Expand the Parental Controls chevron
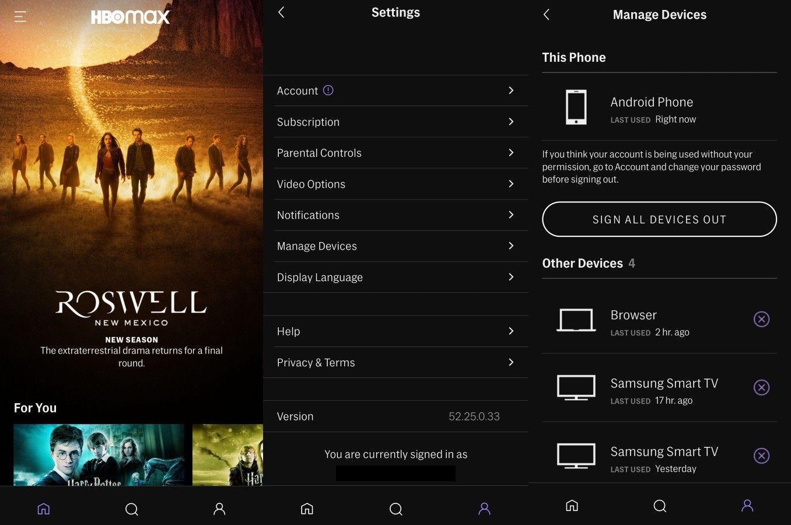The height and width of the screenshot is (525, 791). tap(511, 152)
